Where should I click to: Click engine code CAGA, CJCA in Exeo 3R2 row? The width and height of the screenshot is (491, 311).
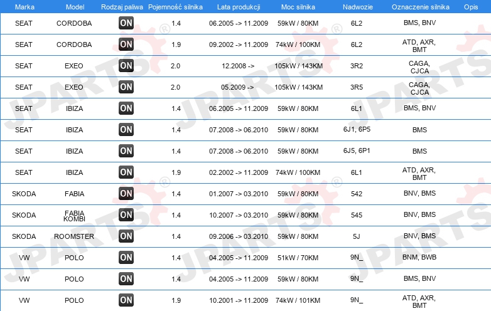pyautogui.click(x=419, y=67)
